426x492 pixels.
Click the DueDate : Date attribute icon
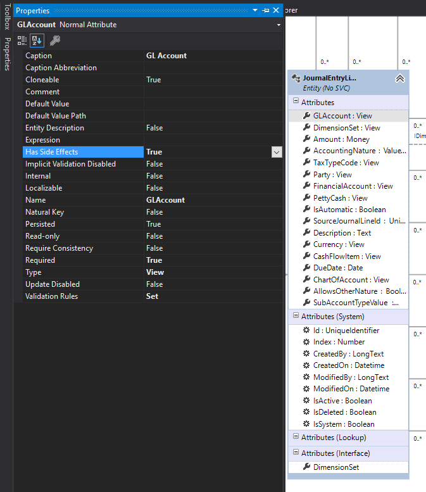click(x=306, y=267)
